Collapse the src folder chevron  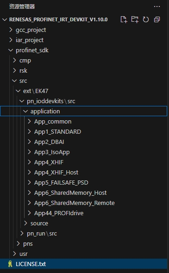point(14,81)
